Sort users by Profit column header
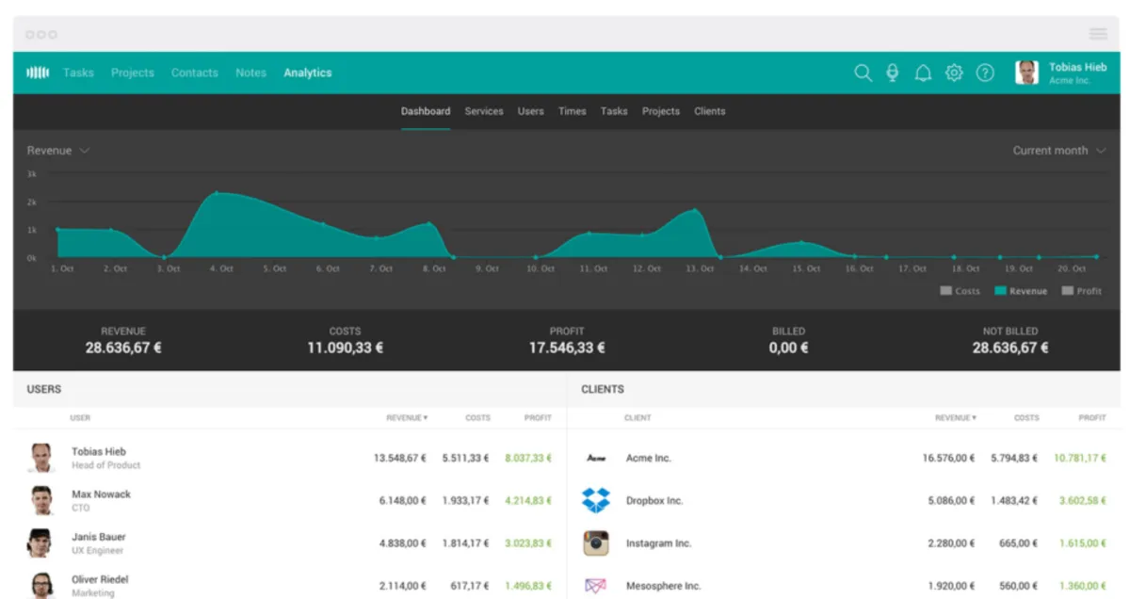 coord(538,417)
